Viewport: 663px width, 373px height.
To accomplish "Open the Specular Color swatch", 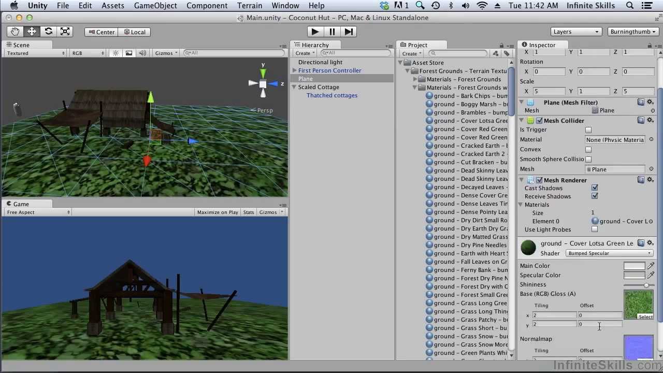I will tap(634, 275).
